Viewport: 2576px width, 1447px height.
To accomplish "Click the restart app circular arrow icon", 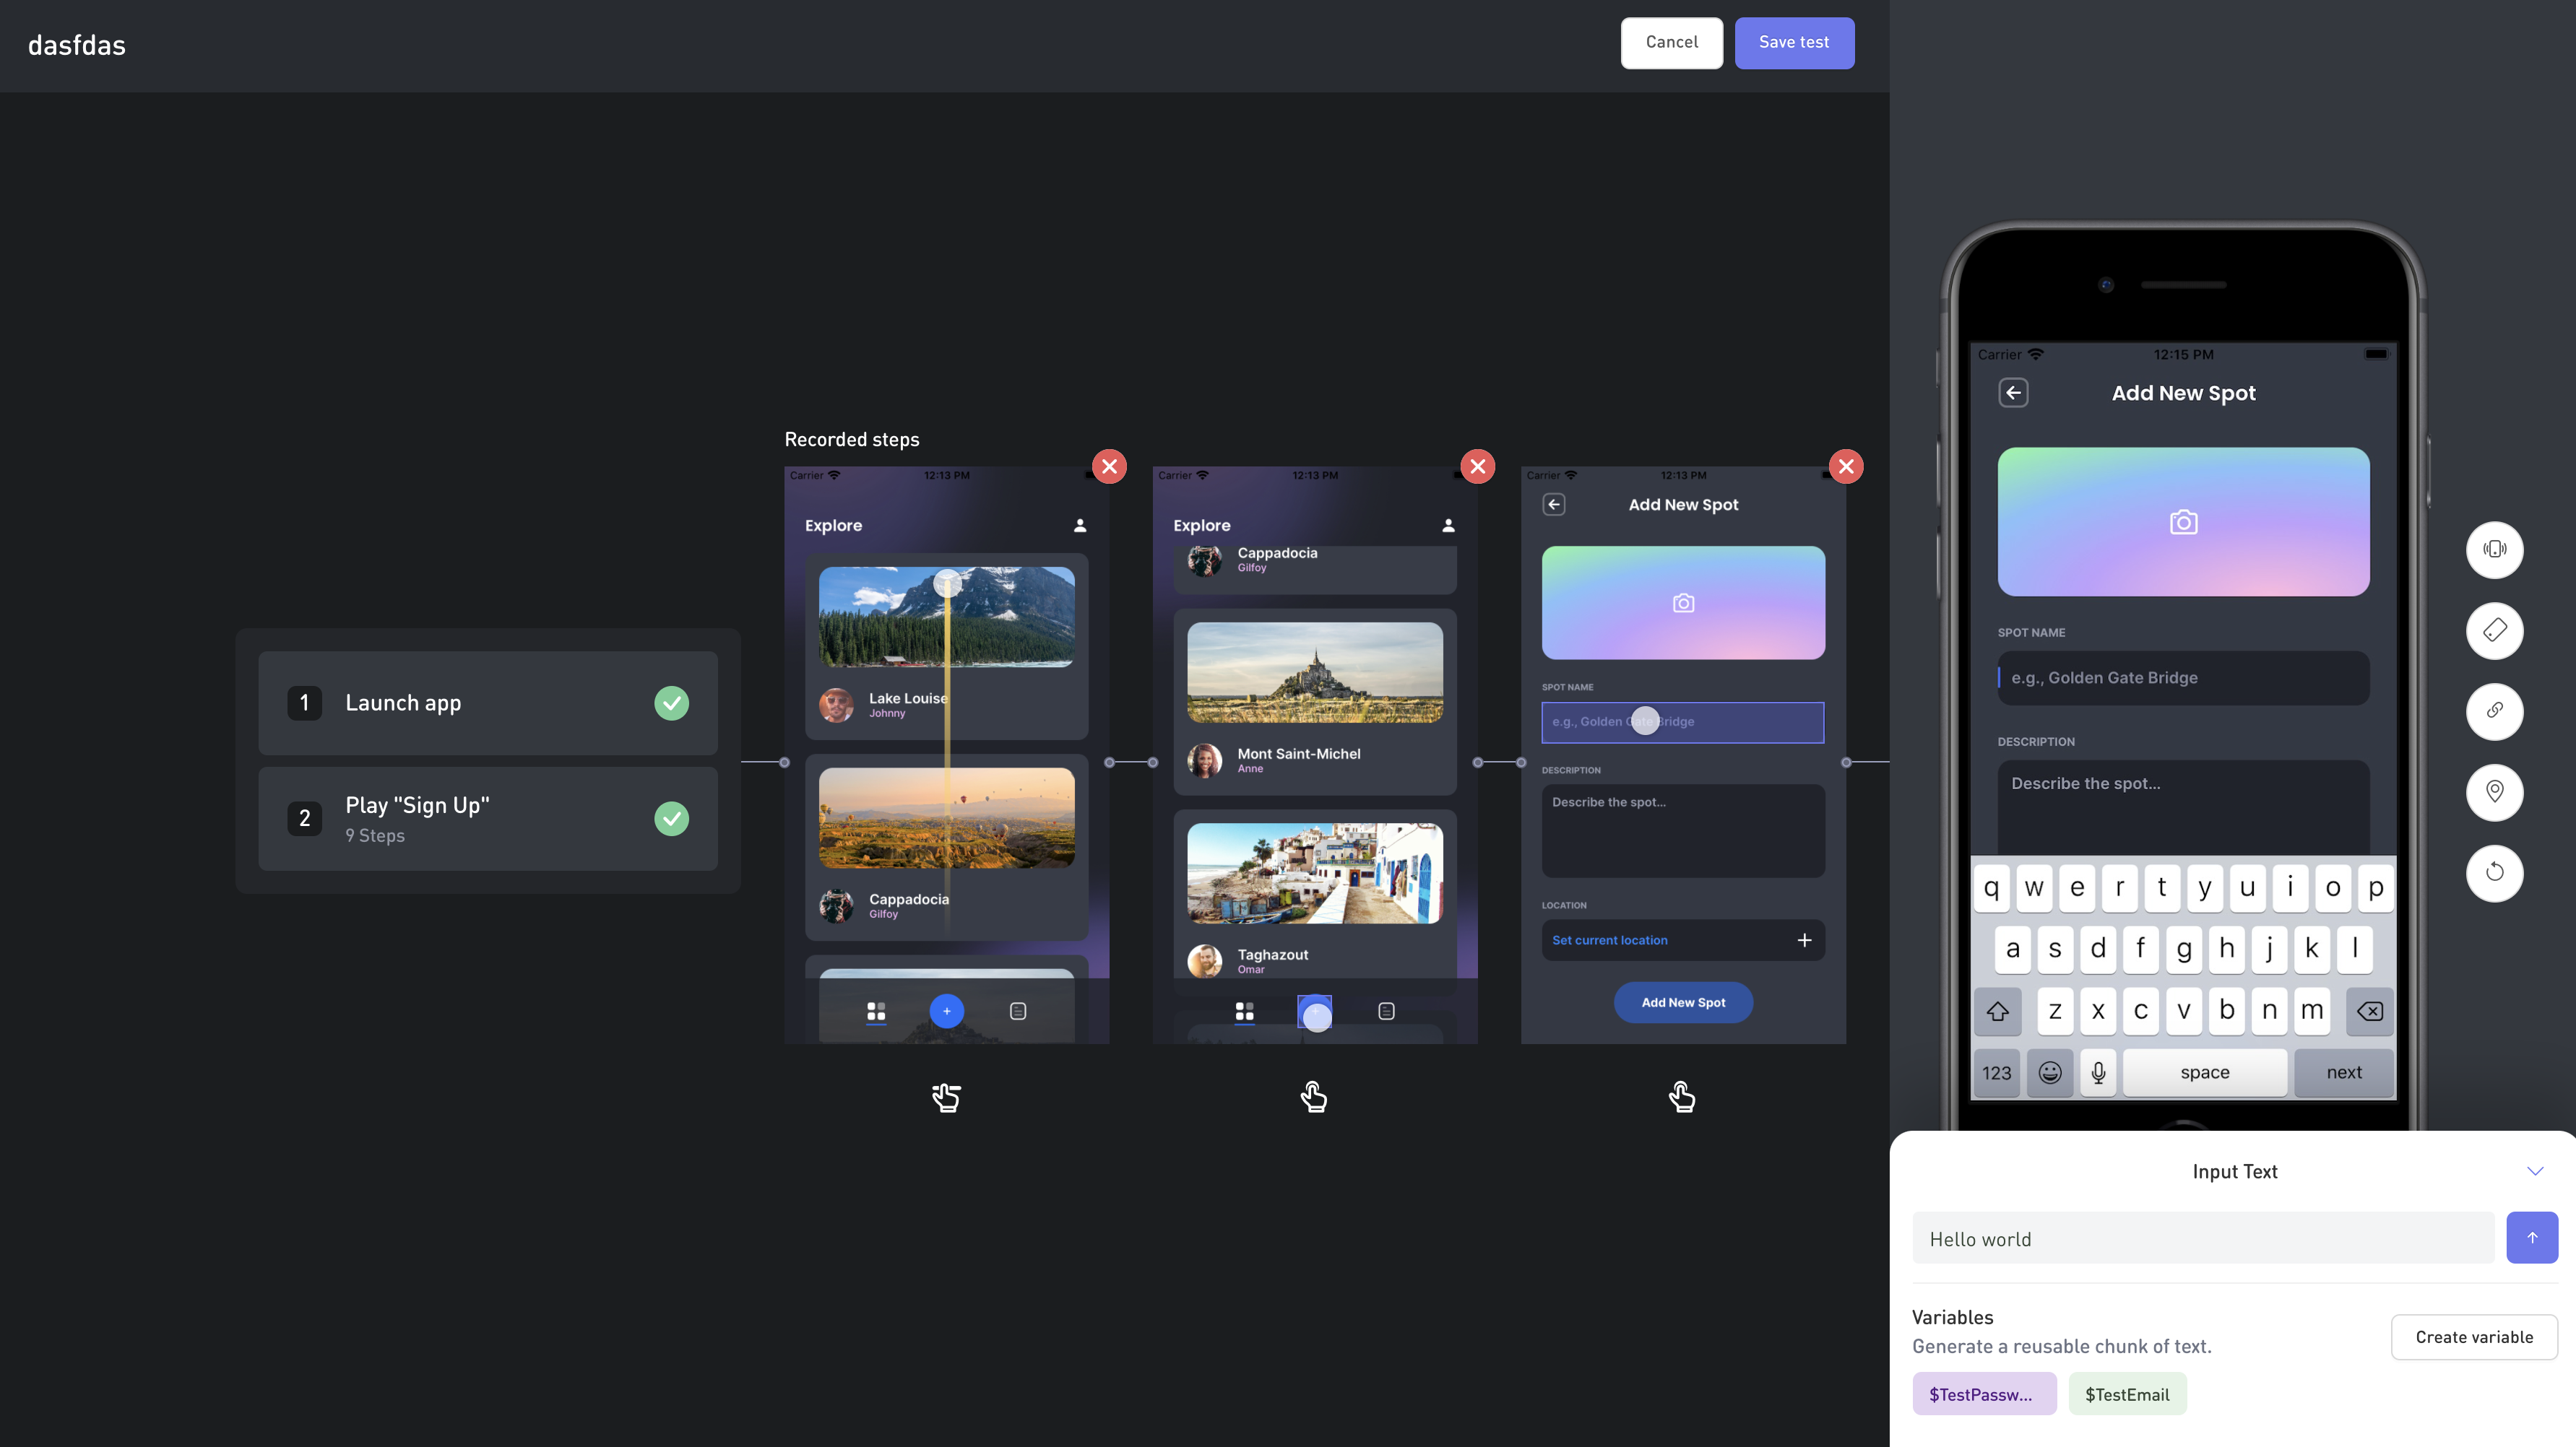I will click(x=2494, y=874).
